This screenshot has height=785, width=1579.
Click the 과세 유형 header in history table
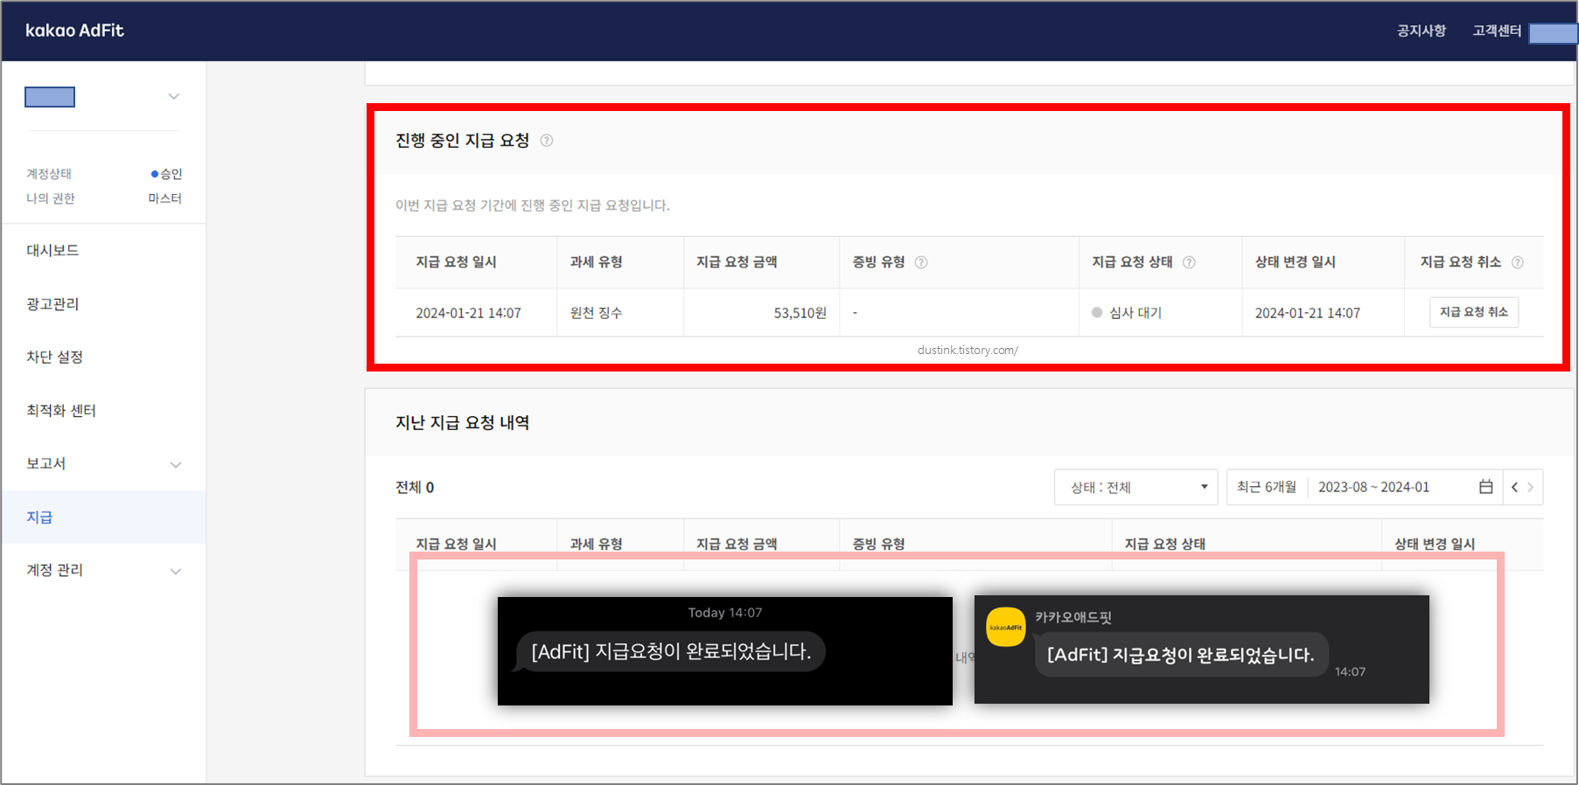596,544
